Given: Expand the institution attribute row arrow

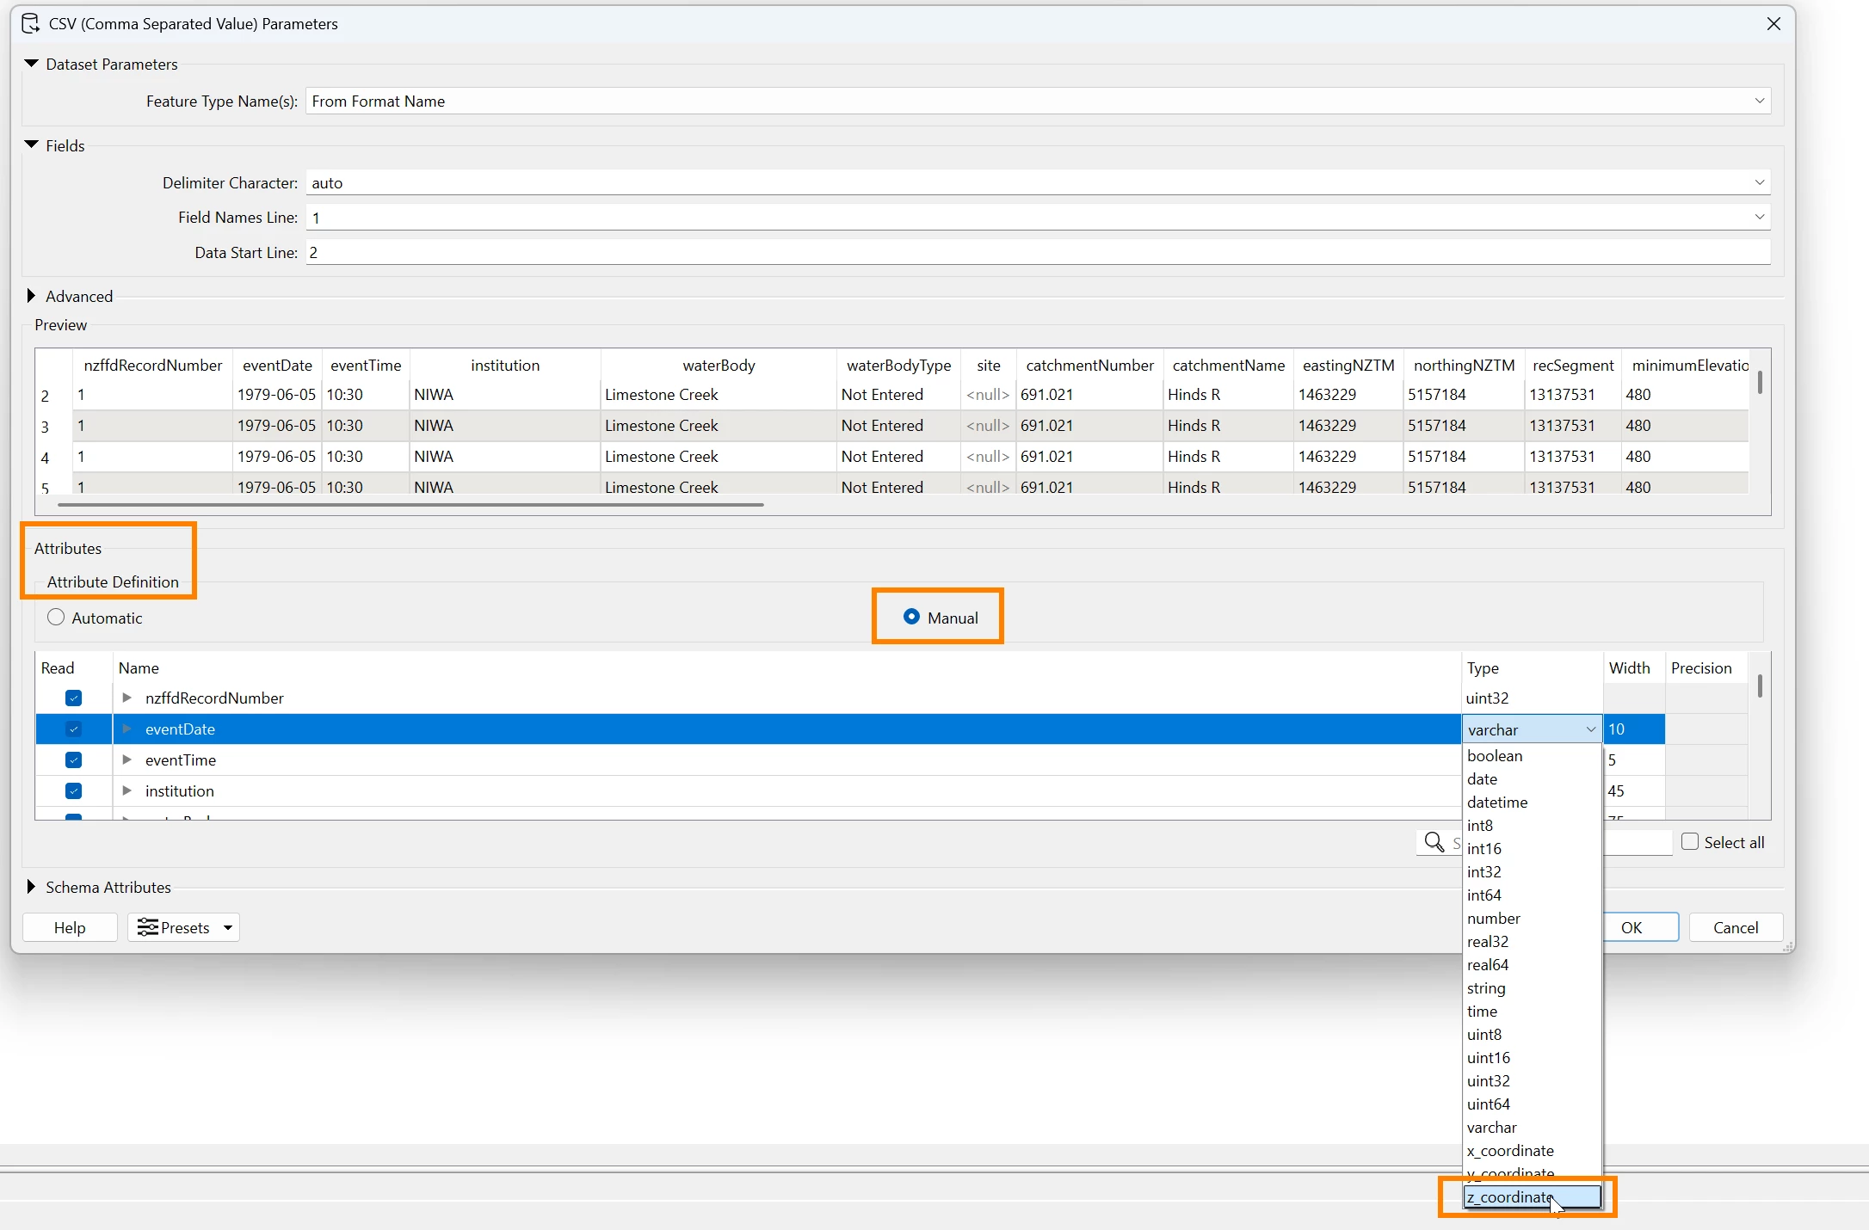Looking at the screenshot, I should point(127,790).
